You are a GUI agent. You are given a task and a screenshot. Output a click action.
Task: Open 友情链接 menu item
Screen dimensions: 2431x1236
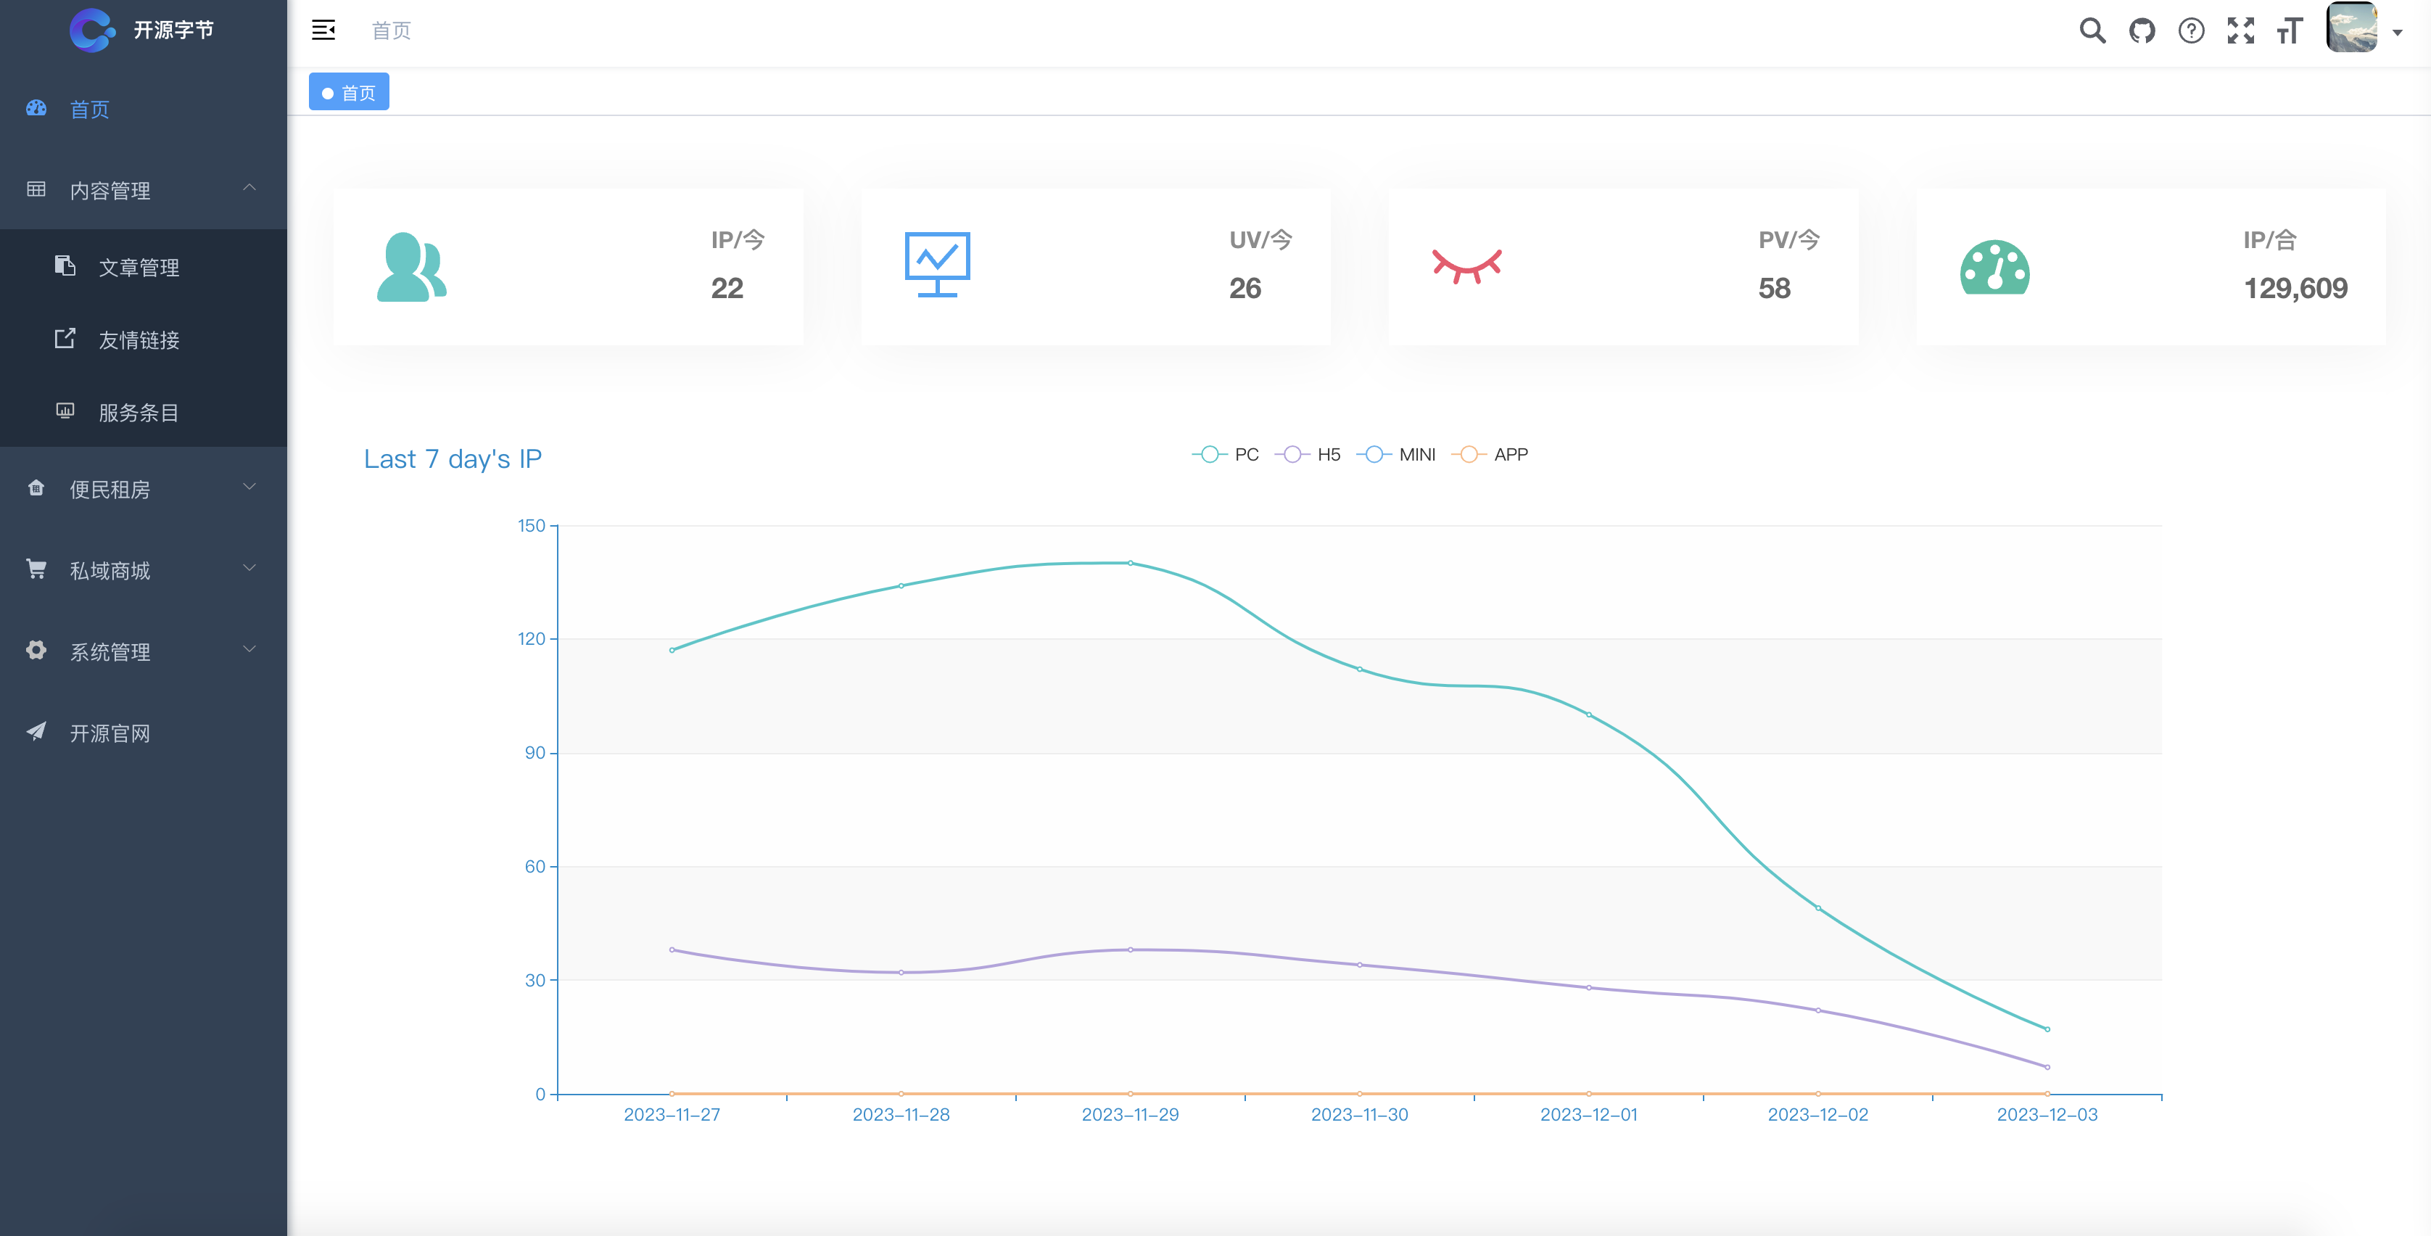[x=144, y=339]
